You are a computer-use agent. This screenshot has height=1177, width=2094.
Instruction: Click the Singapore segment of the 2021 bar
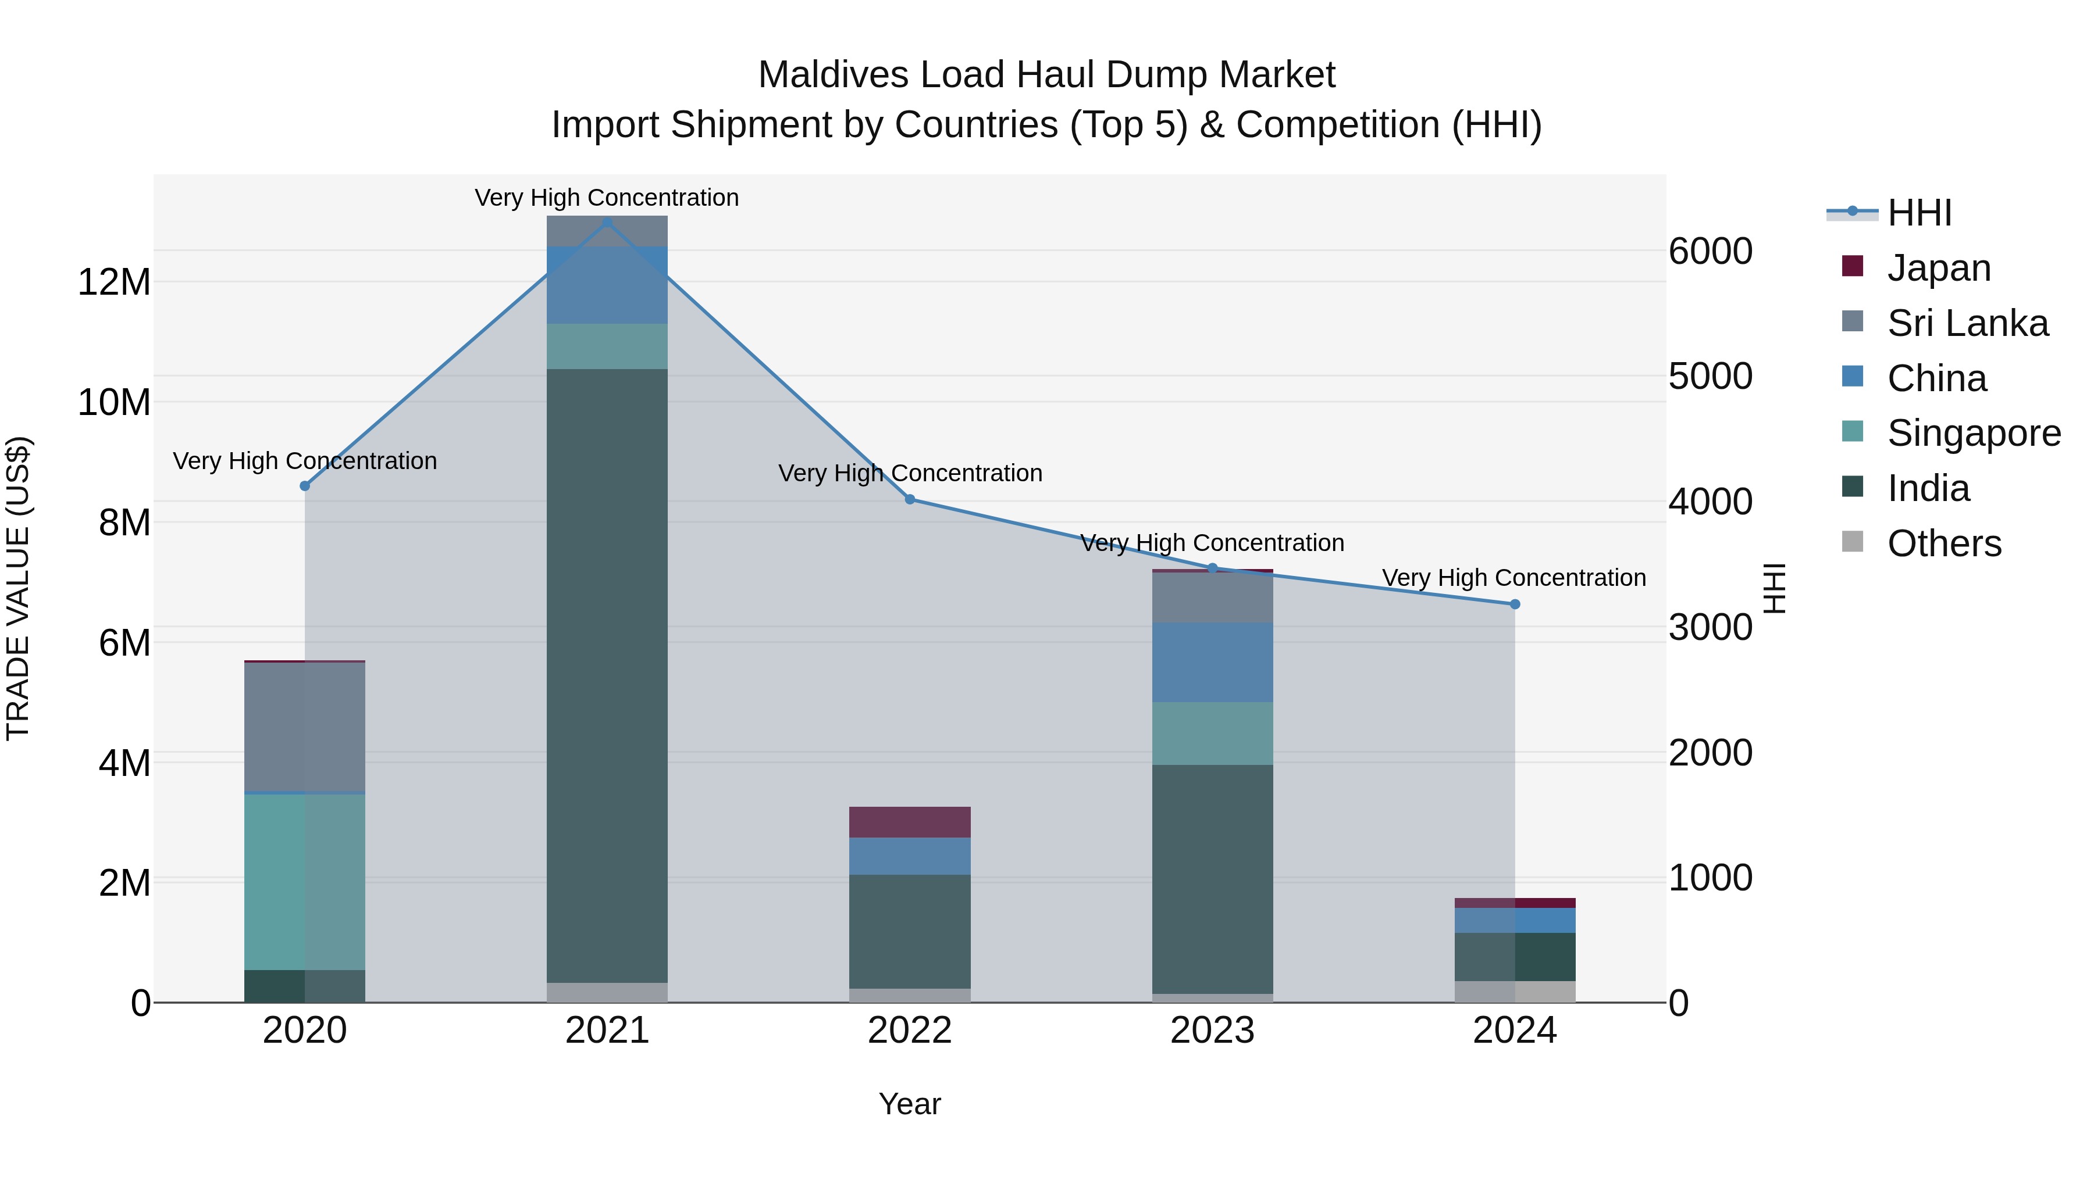607,347
